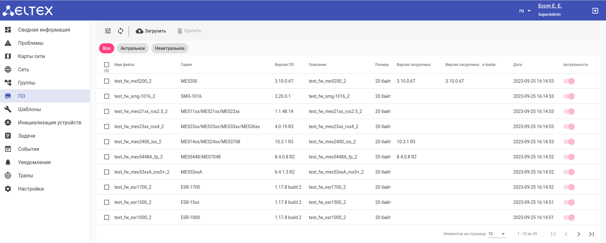
Task: Open Проблемы warning icon in sidebar
Action: pos(8,43)
